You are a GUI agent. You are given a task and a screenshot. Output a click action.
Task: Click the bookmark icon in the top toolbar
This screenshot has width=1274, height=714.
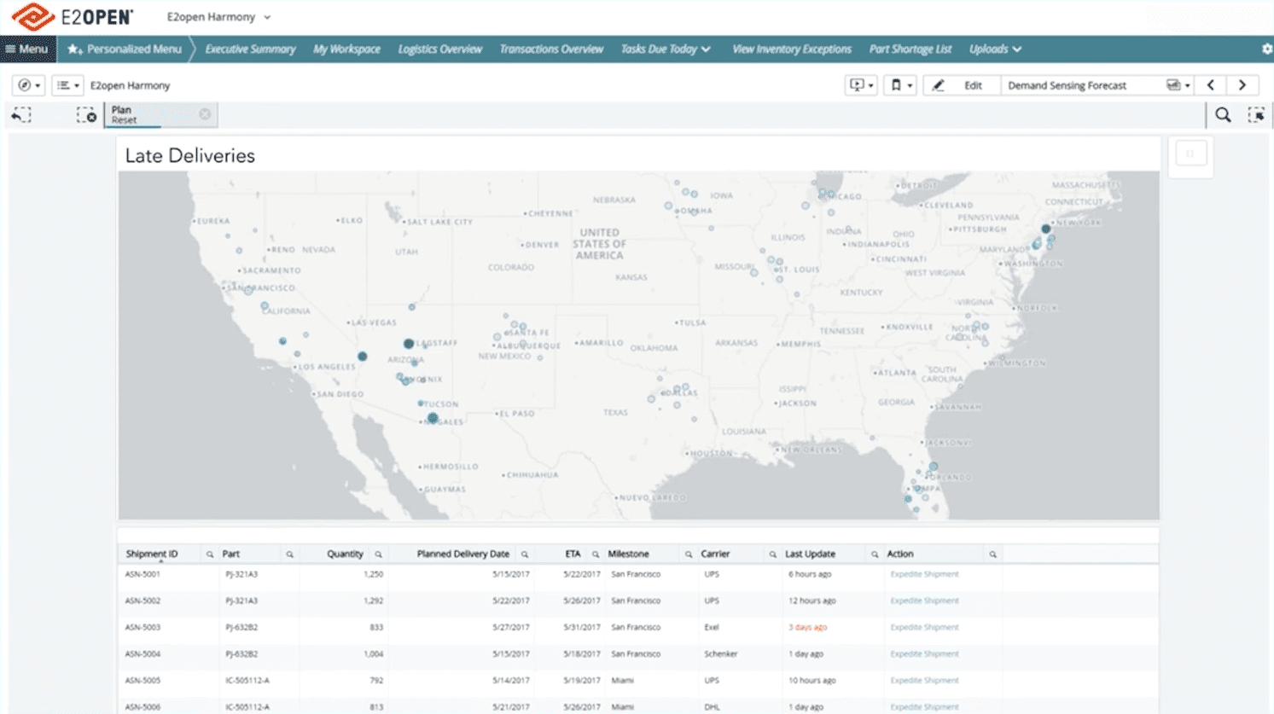click(x=898, y=84)
